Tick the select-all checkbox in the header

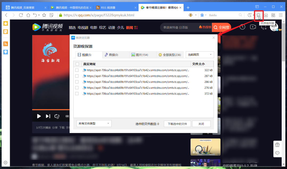(77, 64)
